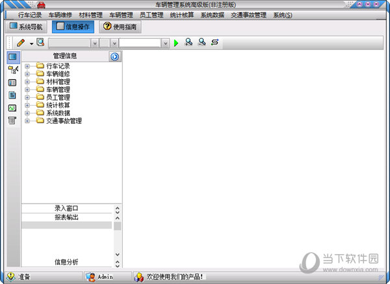Screen dimensions: 390x284
Task: Switch to the 系统导航 tab
Action: 26,27
